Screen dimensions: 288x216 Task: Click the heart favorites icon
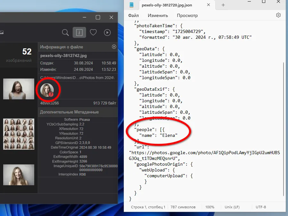(93, 32)
